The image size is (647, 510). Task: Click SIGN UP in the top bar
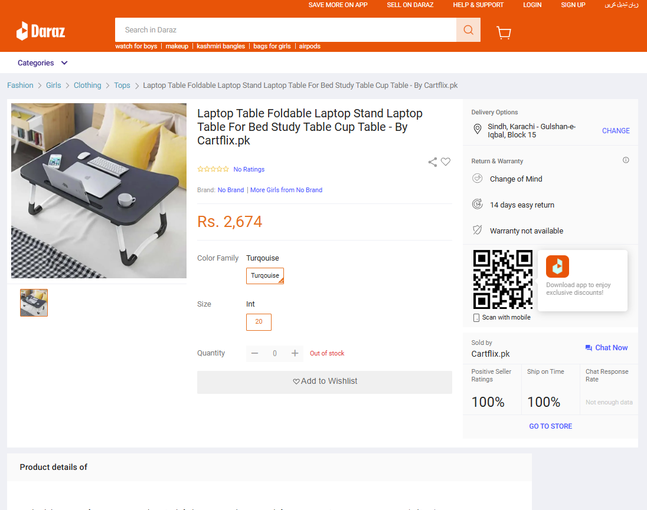click(573, 5)
